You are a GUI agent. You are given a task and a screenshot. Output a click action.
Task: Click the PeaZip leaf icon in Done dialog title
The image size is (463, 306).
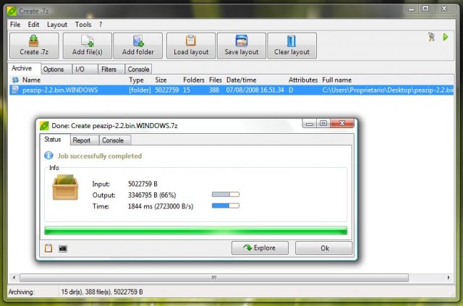(44, 126)
